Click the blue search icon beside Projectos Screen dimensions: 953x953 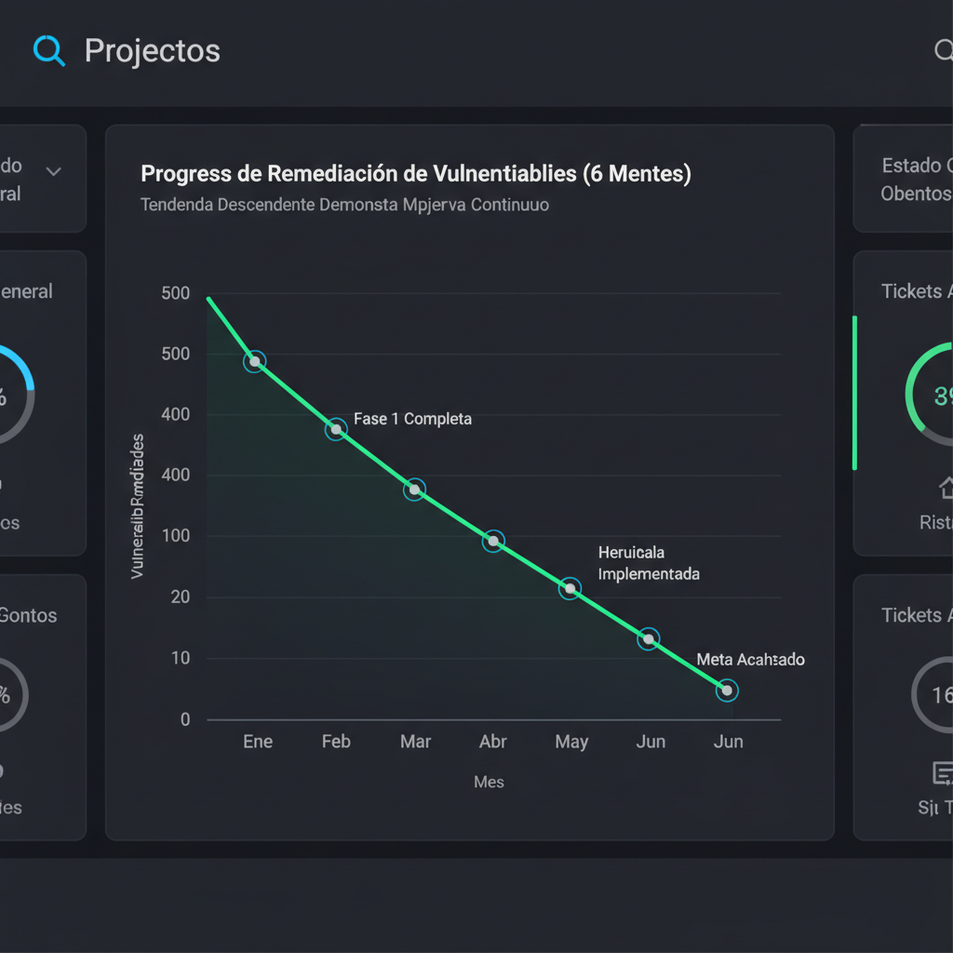click(48, 50)
